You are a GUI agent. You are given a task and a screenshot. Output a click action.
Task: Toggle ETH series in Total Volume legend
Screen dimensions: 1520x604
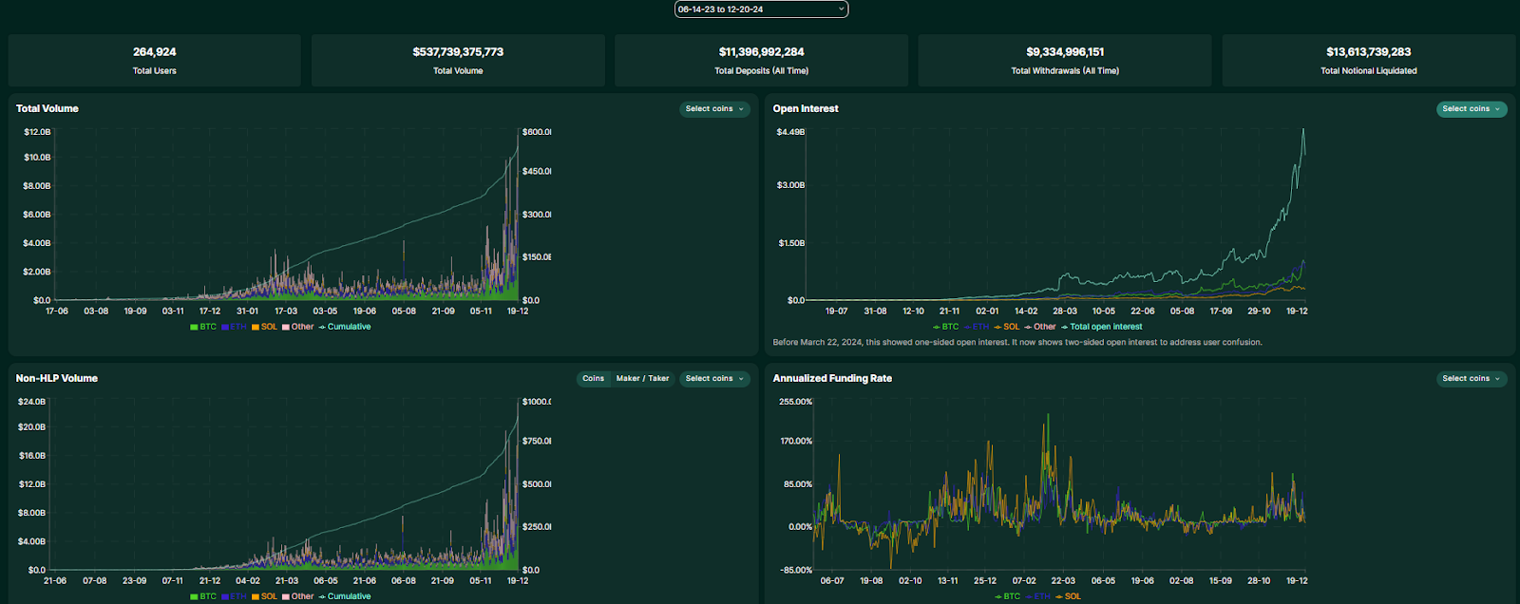234,327
